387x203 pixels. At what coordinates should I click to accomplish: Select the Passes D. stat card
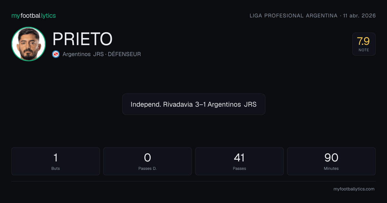coord(147,161)
